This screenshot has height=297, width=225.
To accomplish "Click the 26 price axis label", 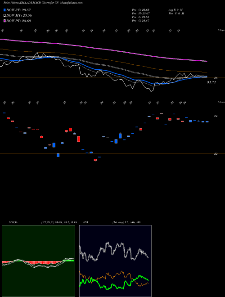I will 216,78.
